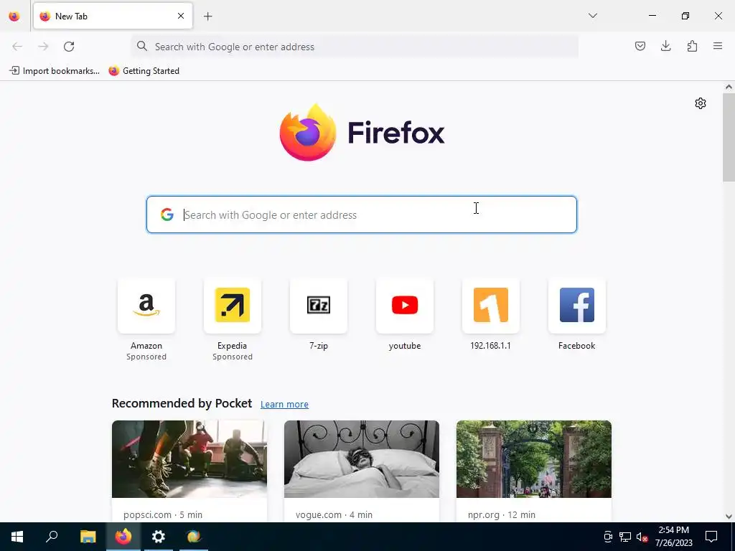Open npr.org campus gate article thumbnail
The image size is (735, 551).
coord(534,459)
